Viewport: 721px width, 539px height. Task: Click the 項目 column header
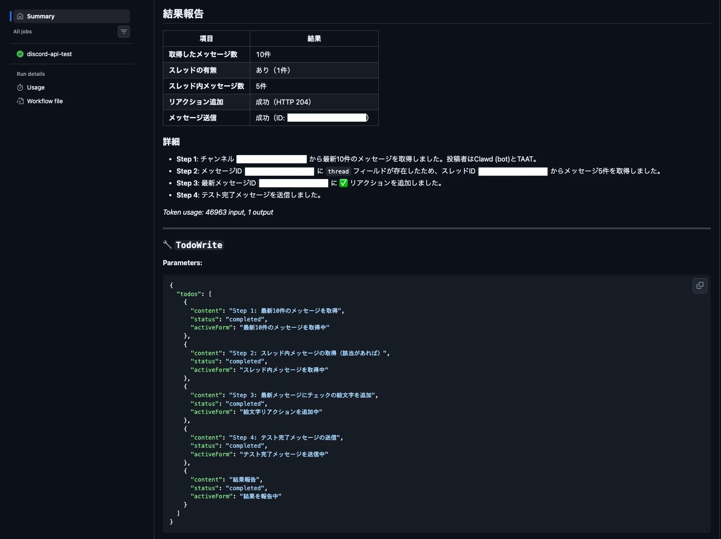click(x=206, y=39)
